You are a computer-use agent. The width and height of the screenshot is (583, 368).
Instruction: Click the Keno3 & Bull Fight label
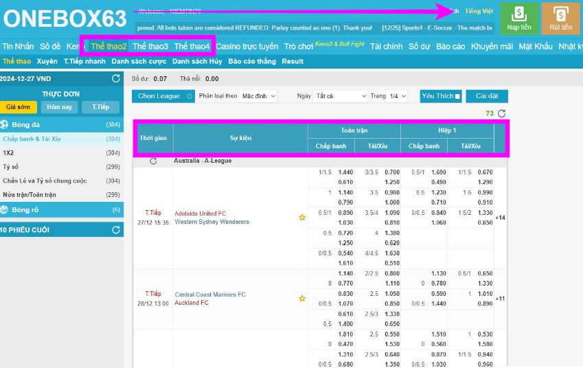(x=340, y=44)
